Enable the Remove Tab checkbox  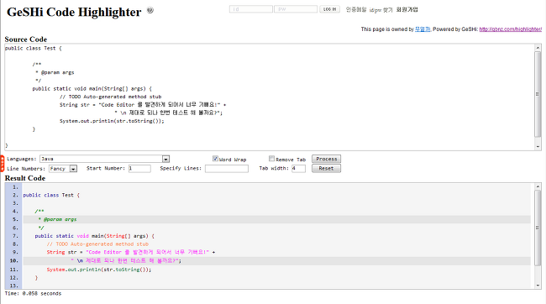(x=271, y=159)
